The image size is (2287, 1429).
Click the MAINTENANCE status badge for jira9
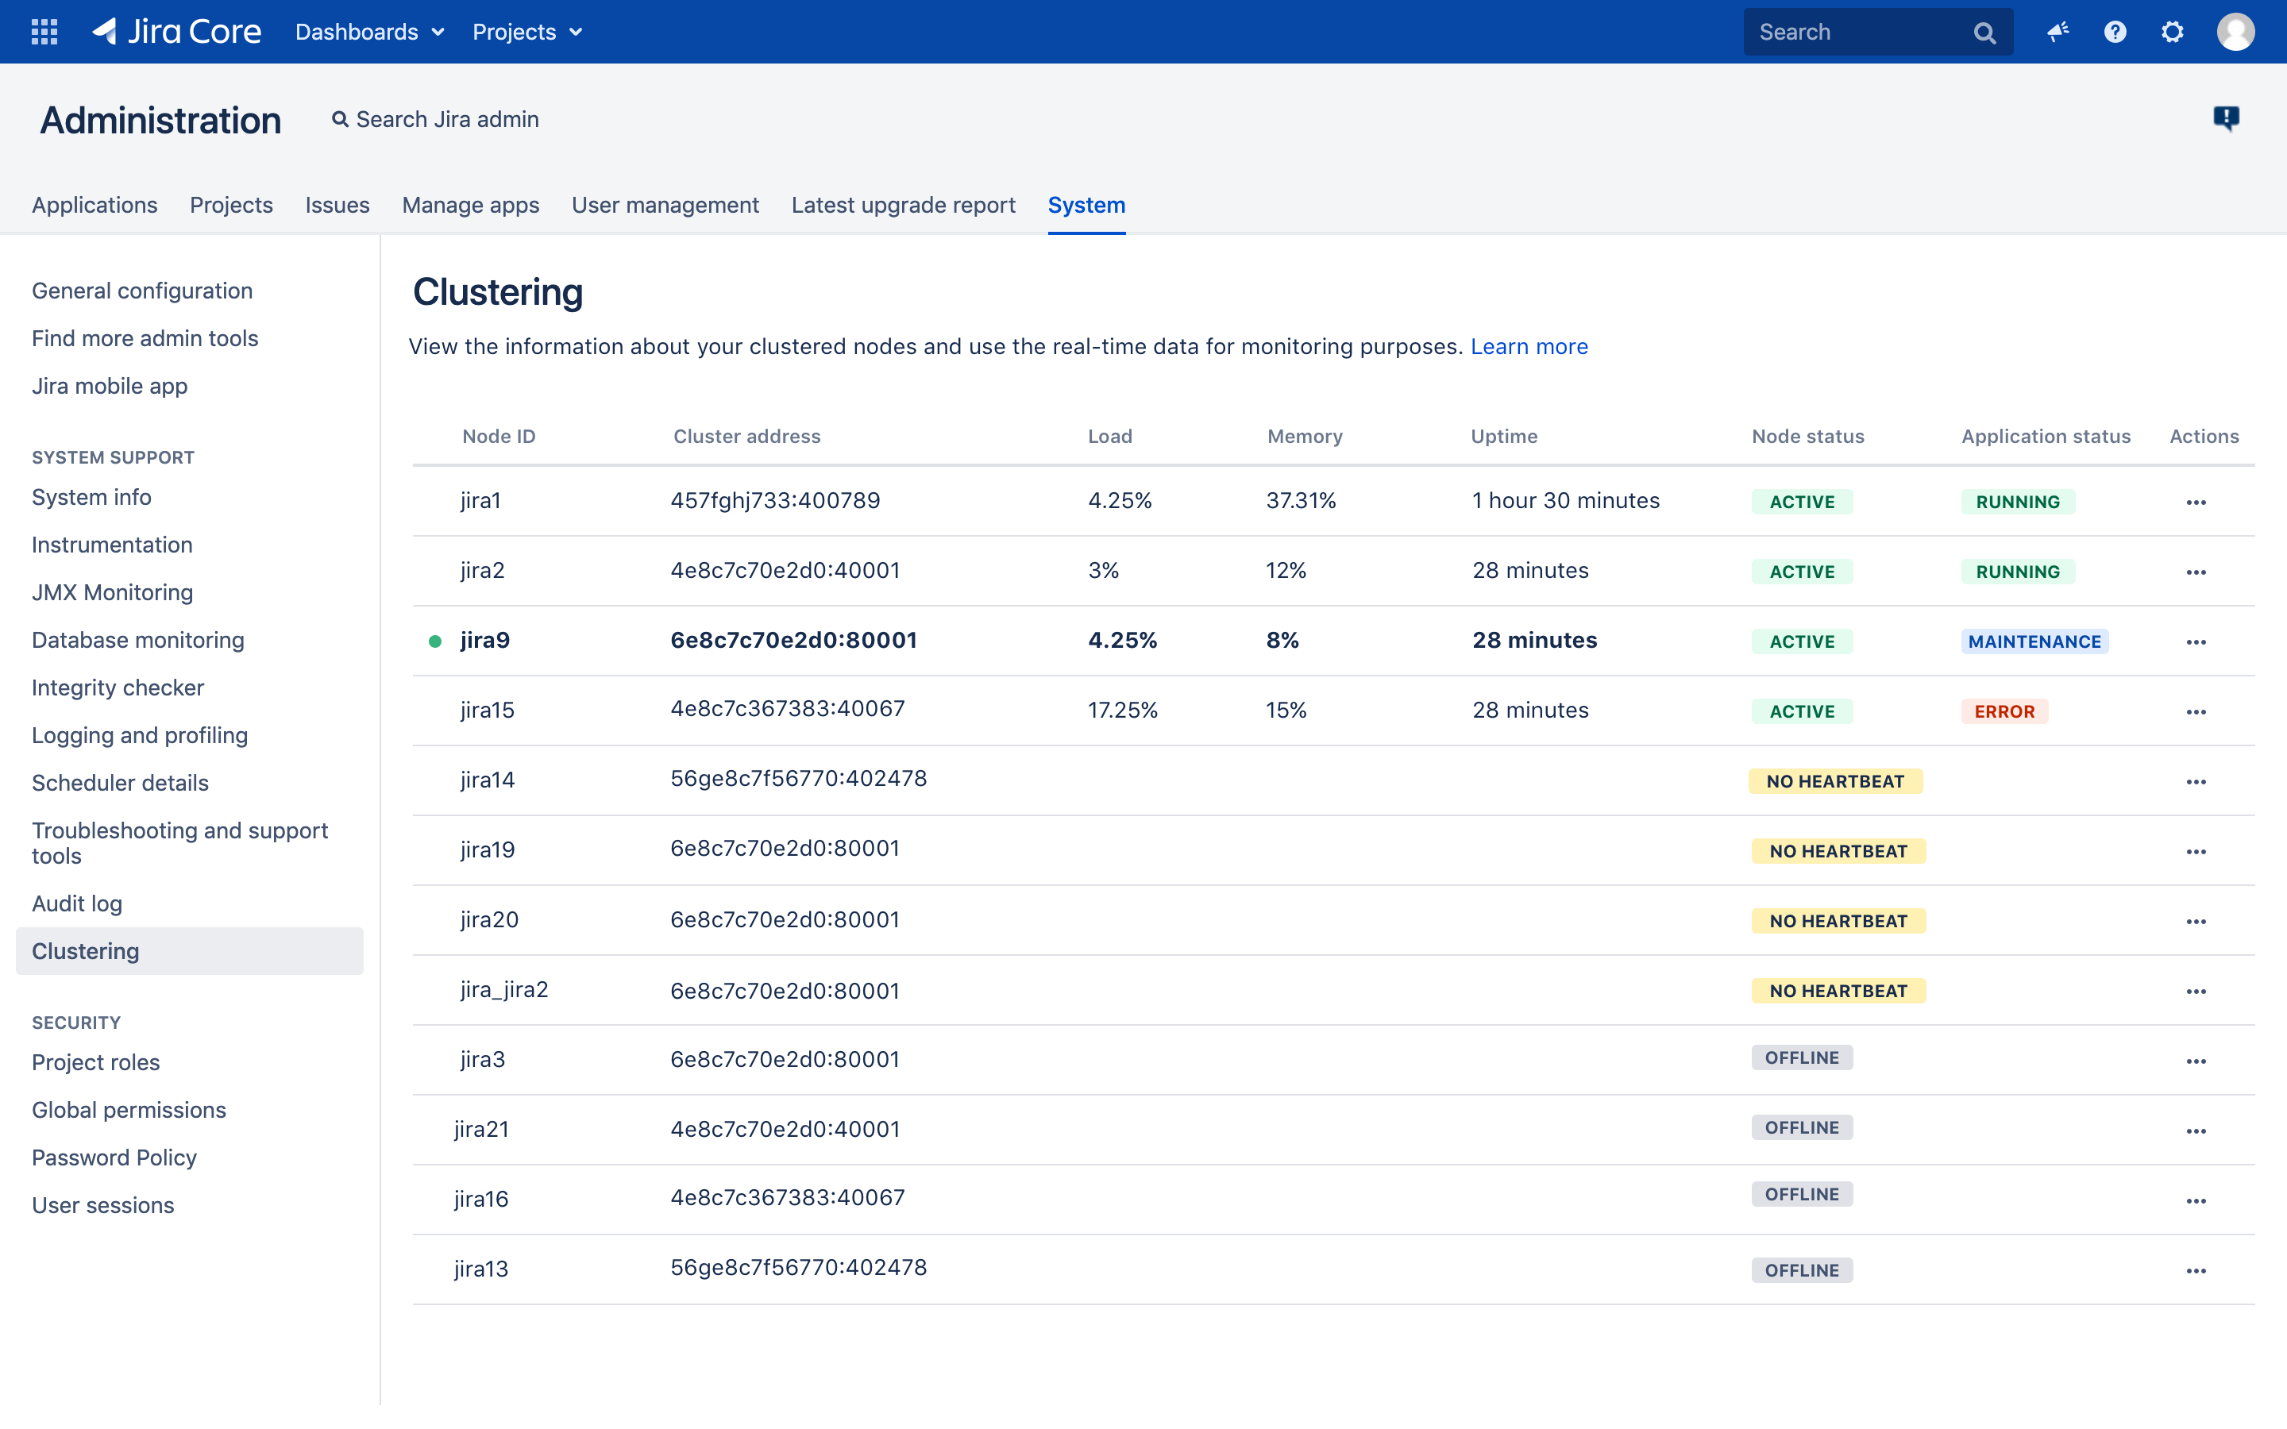[x=2034, y=641]
